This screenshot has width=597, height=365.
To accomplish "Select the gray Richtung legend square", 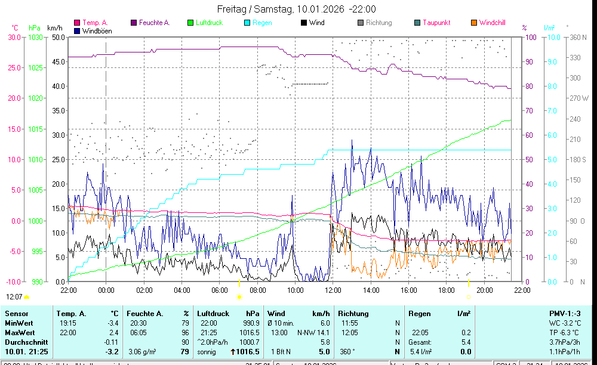I will [x=361, y=23].
